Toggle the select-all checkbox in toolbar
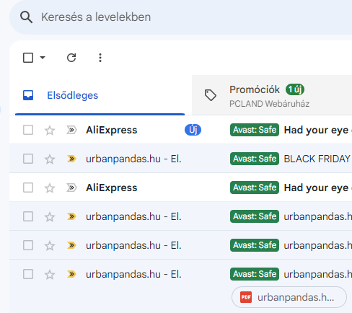Viewport: 352px width, 313px height. pyautogui.click(x=28, y=58)
